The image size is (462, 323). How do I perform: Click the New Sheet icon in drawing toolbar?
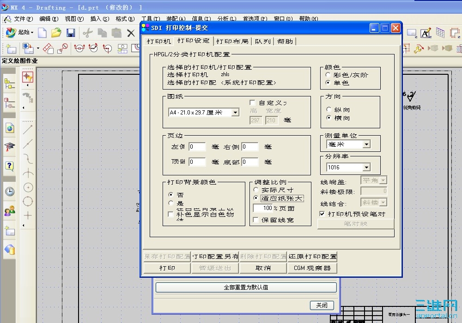[11, 48]
